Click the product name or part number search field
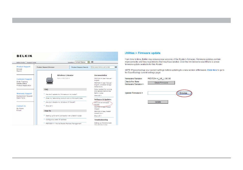 [103, 67]
